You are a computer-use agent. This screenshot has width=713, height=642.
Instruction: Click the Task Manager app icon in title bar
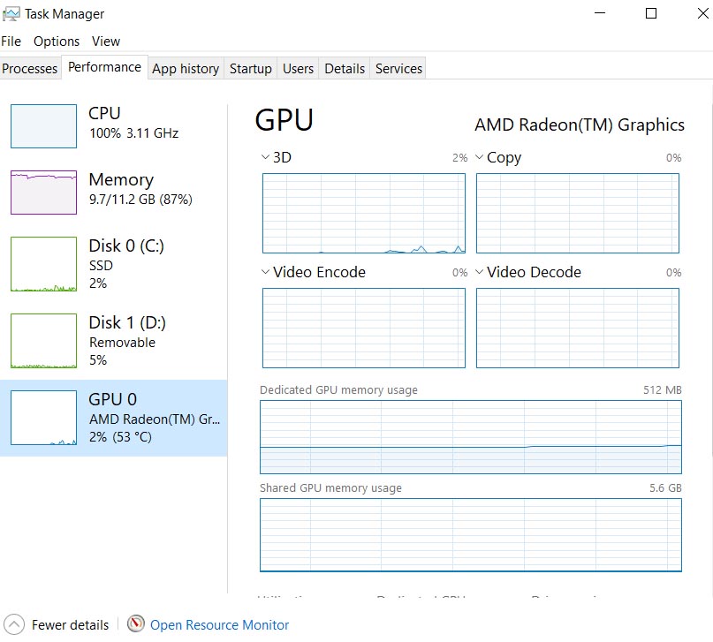(x=11, y=14)
